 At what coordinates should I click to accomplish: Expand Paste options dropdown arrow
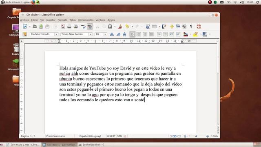(115, 26)
